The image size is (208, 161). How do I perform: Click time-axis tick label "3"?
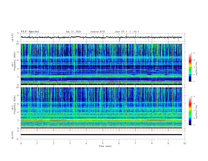[x=70, y=143]
